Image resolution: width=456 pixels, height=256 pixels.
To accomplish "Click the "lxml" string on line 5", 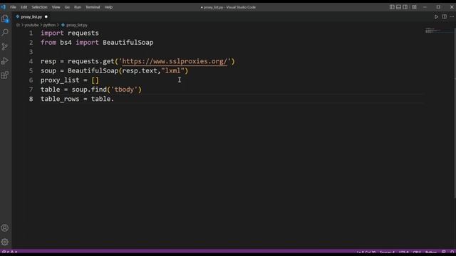I will tap(172, 70).
